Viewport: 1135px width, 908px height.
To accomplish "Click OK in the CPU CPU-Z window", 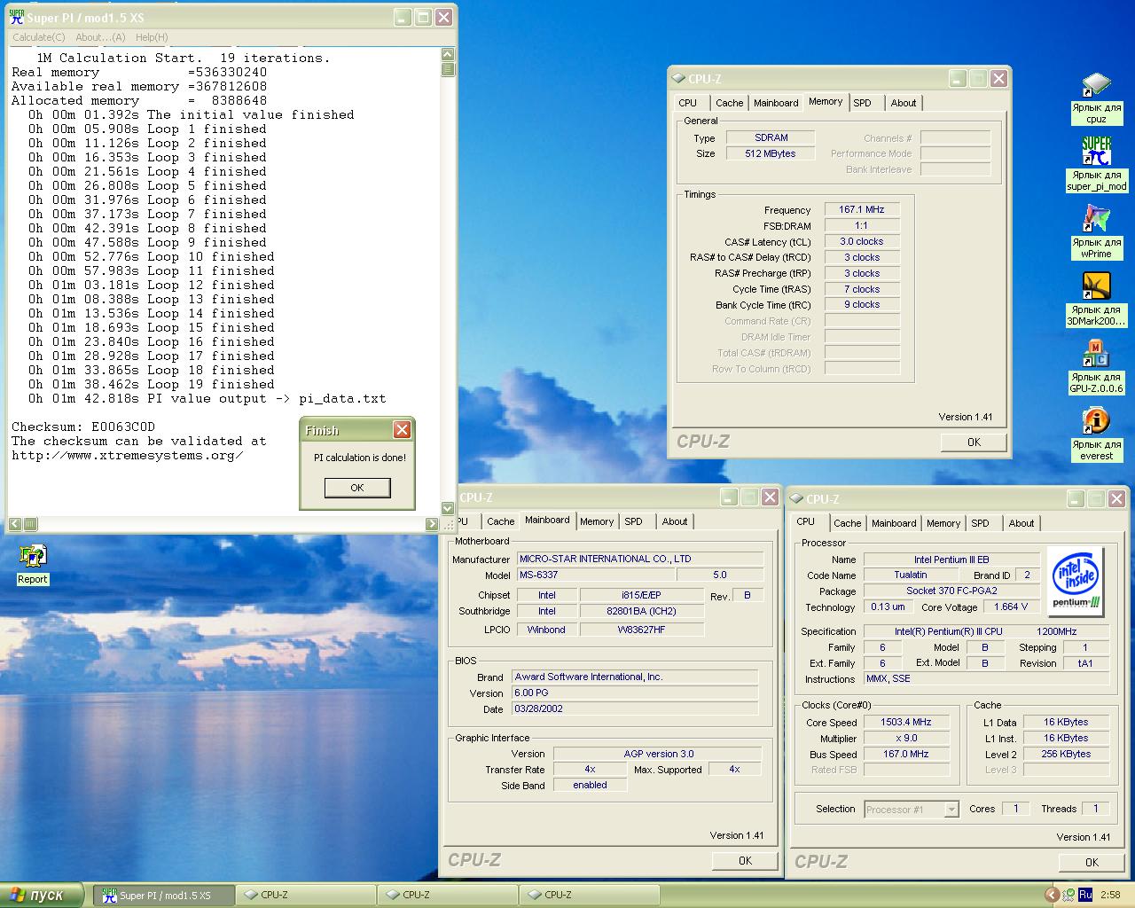I will click(x=1092, y=862).
